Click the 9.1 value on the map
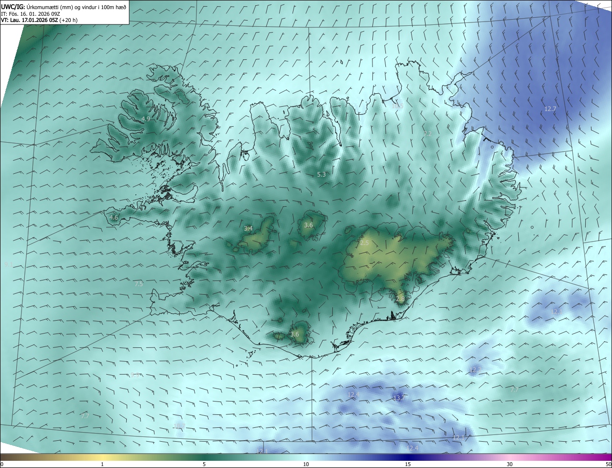The height and width of the screenshot is (468, 612). pyautogui.click(x=8, y=264)
